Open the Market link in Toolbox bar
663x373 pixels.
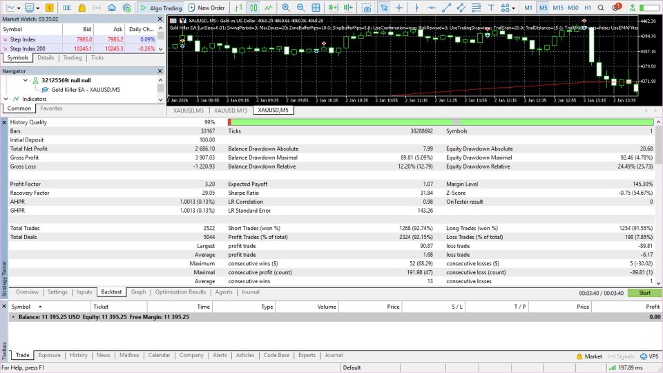[589, 356]
